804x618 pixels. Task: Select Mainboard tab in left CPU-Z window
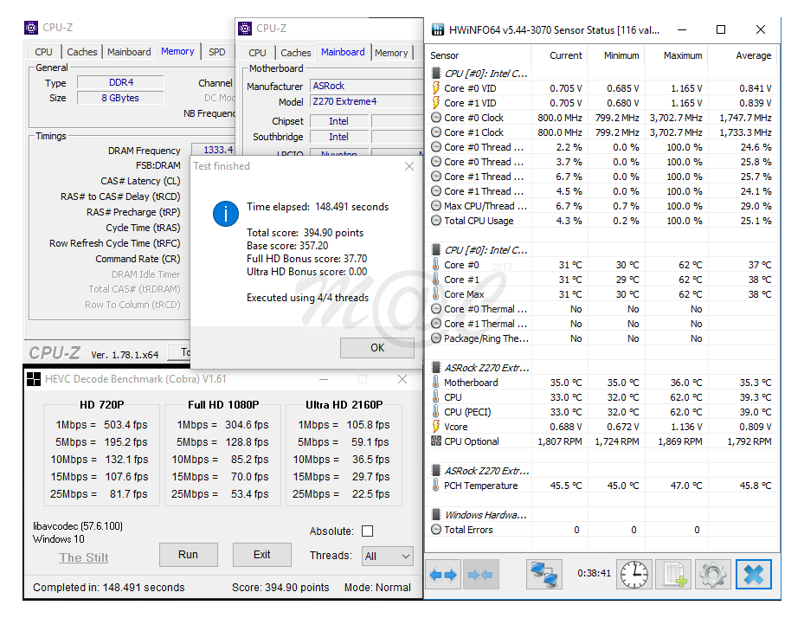[x=129, y=52]
